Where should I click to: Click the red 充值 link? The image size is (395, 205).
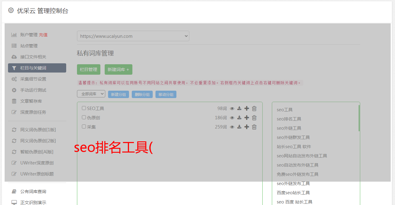click(x=43, y=35)
